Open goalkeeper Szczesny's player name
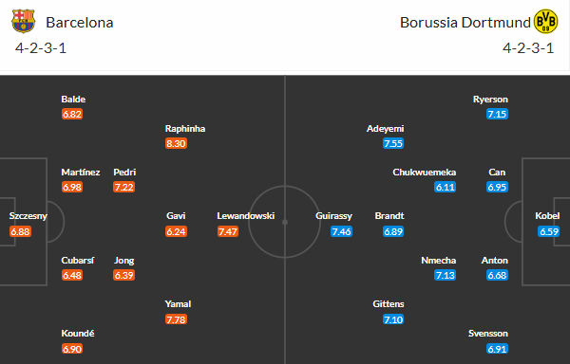This screenshot has width=570, height=364. tap(28, 216)
